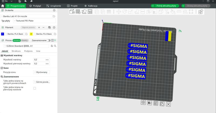This screenshot has width=216, height=113.
Task: Open the Typ płyty plate dropdown
Action: click(35, 21)
